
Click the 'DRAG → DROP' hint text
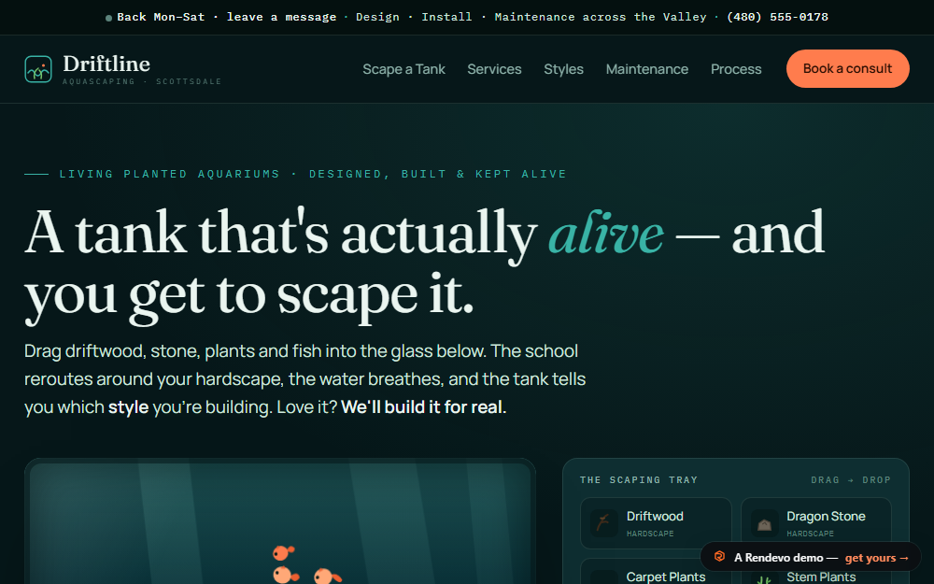pos(851,480)
